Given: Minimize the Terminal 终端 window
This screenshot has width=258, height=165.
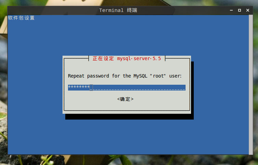Looking at the screenshot, I should tap(231, 10).
